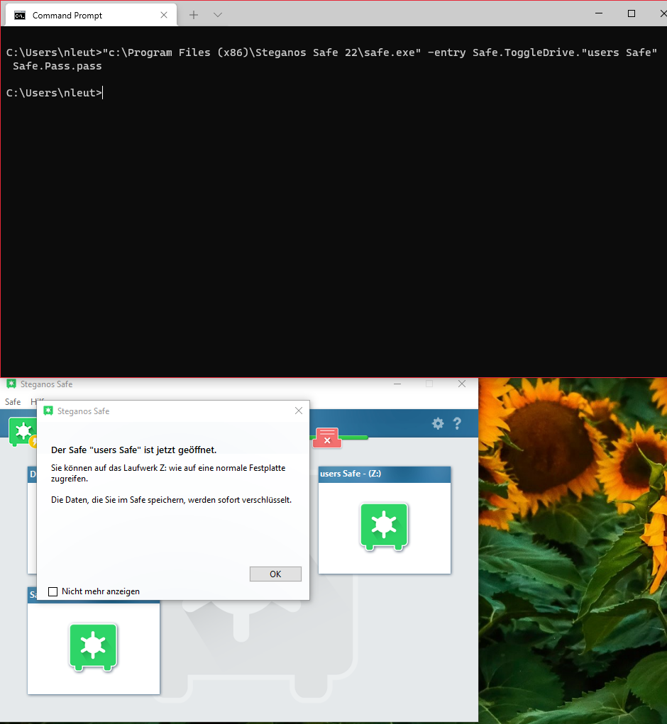This screenshot has width=667, height=724.
Task: Click the Steganos icon in the main window title bar
Action: (x=11, y=384)
